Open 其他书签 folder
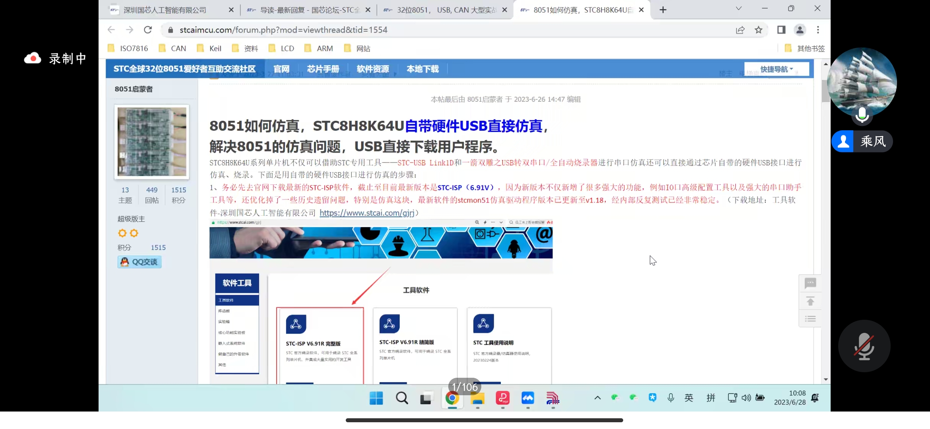This screenshot has width=930, height=429. [x=805, y=48]
